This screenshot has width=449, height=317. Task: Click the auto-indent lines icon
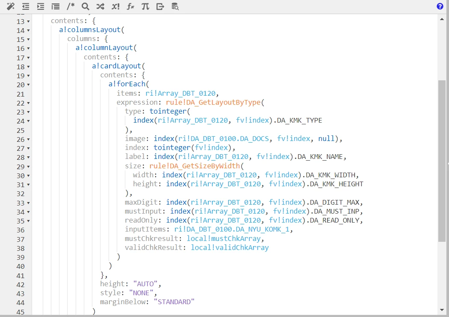(x=56, y=6)
